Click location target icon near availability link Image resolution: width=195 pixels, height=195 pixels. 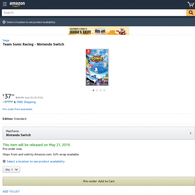4,162
